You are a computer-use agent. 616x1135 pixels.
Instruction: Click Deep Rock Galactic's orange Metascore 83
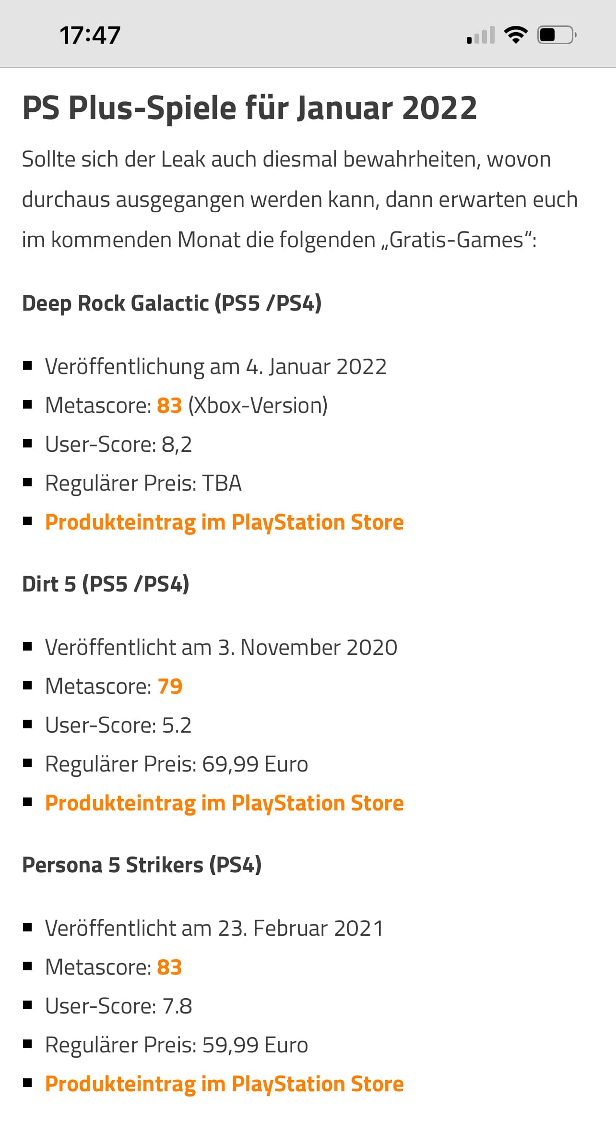pyautogui.click(x=169, y=406)
